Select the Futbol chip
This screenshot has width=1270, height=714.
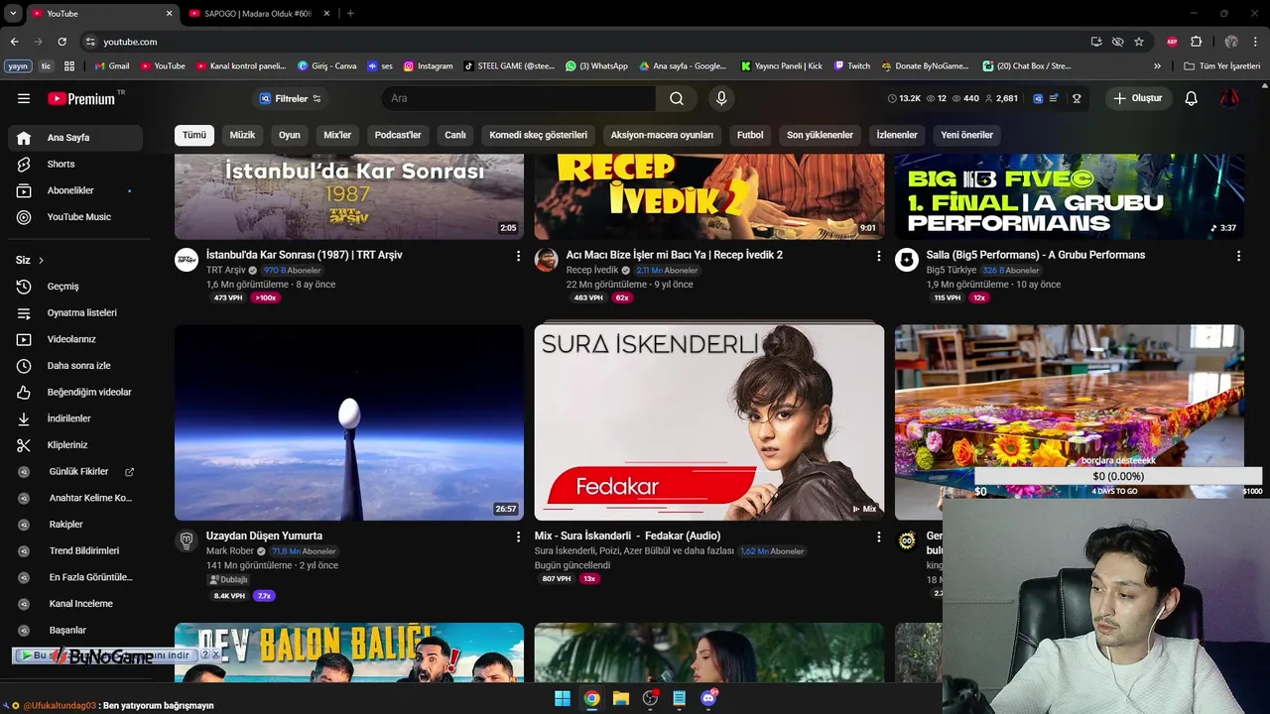750,135
